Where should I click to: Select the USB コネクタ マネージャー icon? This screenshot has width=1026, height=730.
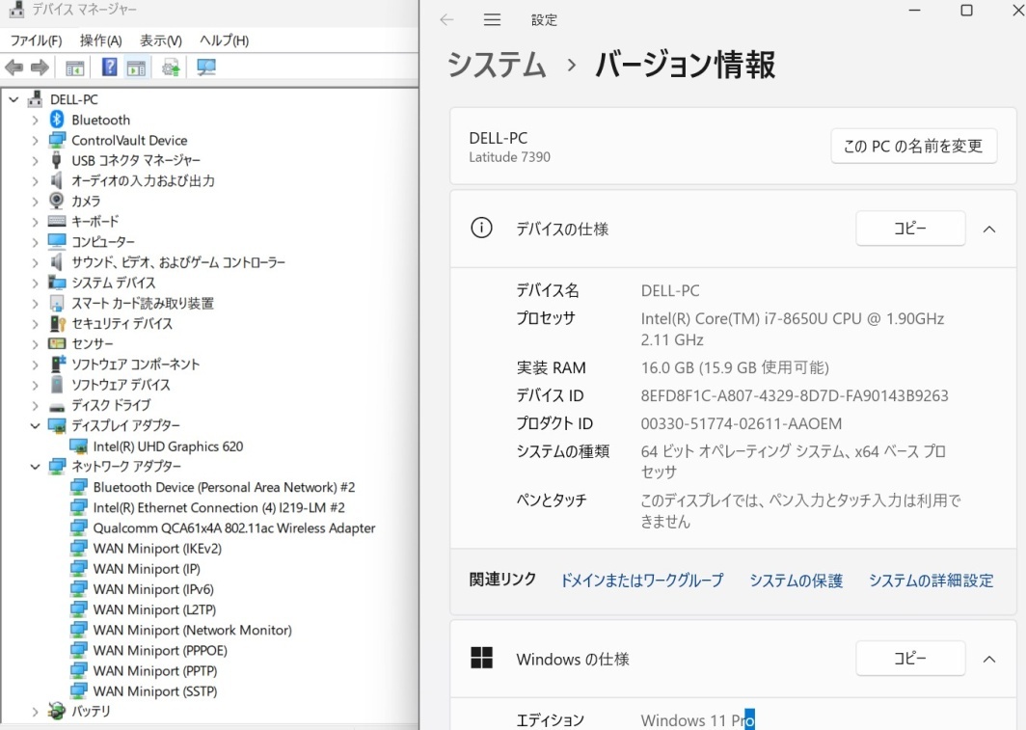point(57,160)
